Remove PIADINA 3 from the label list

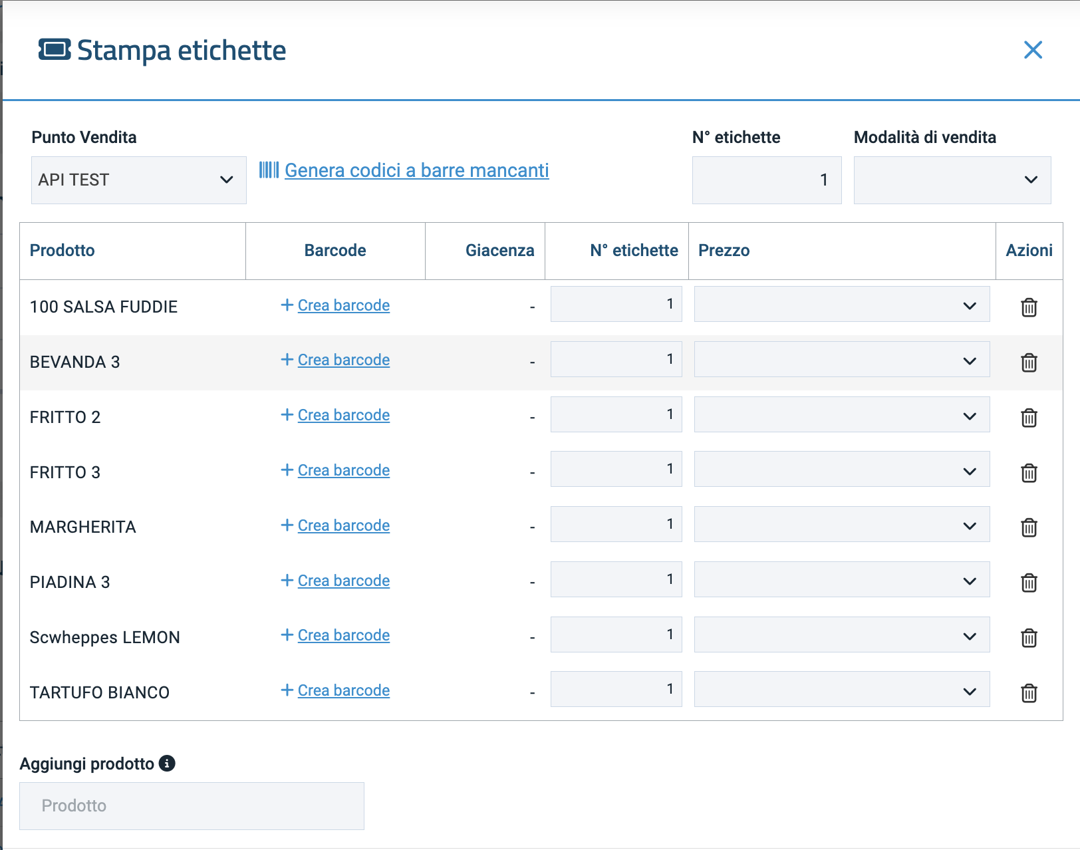(1029, 583)
